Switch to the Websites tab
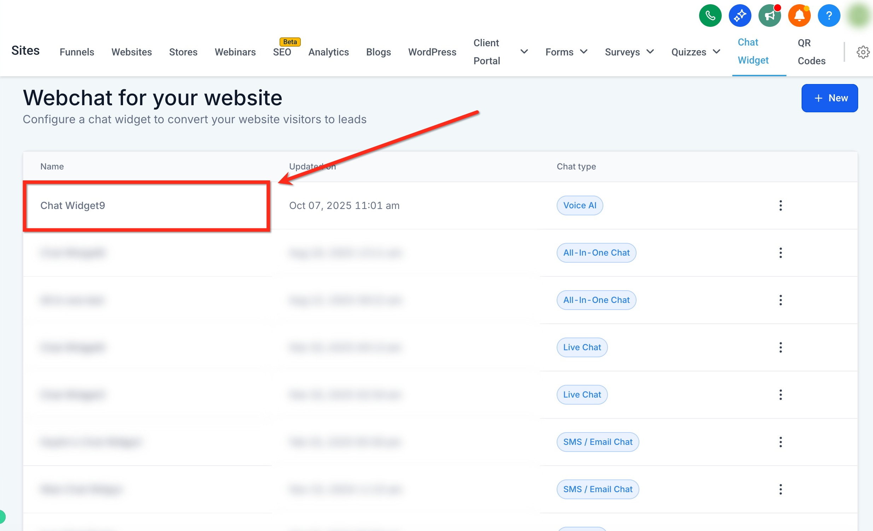Screen dimensions: 873x531 pyautogui.click(x=132, y=52)
